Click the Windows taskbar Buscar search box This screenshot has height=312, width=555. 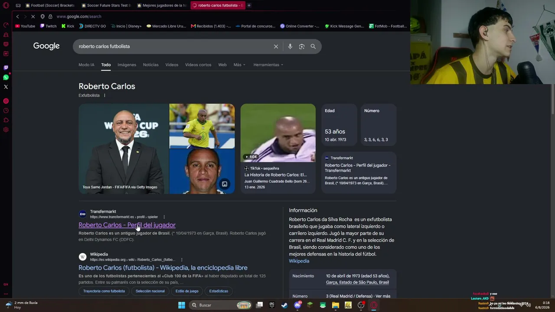pyautogui.click(x=221, y=305)
